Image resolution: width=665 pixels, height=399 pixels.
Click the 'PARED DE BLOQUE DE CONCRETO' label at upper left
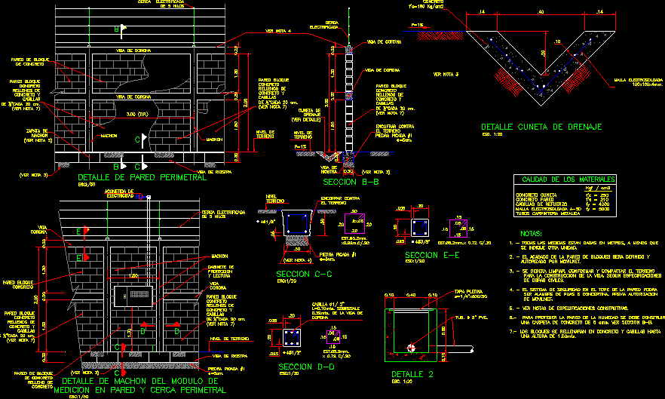29,62
